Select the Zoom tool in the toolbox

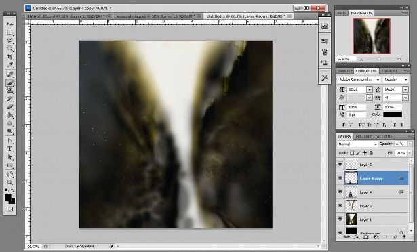click(x=10, y=182)
